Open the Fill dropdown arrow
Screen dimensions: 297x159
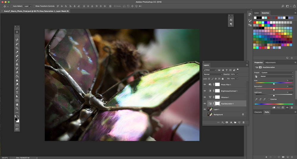point(237,79)
